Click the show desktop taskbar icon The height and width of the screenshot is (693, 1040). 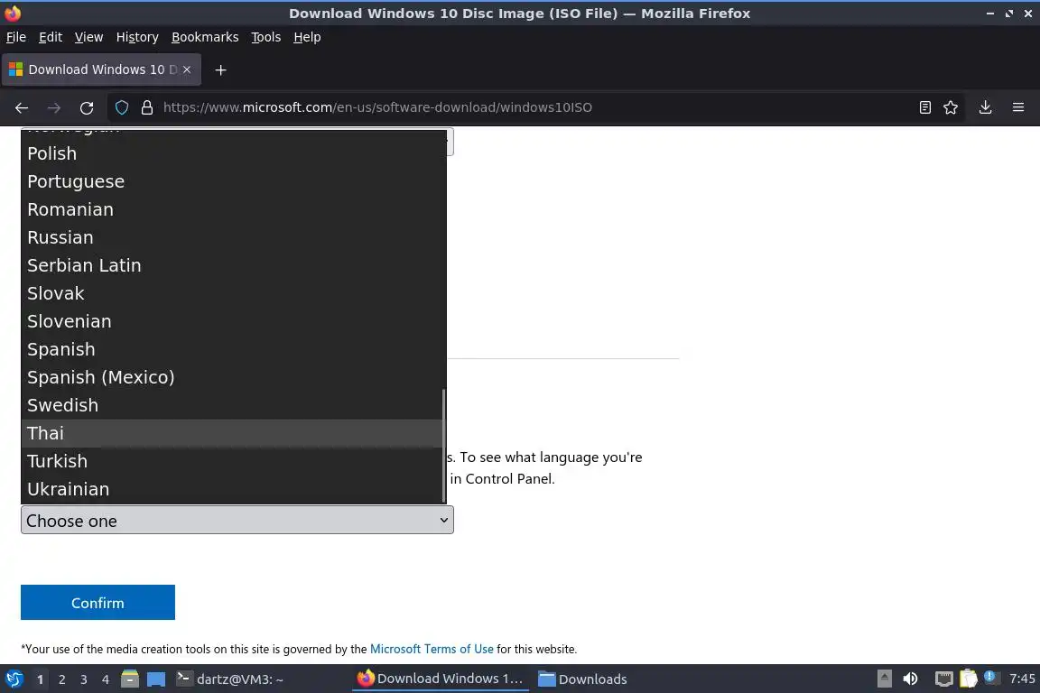pos(156,679)
